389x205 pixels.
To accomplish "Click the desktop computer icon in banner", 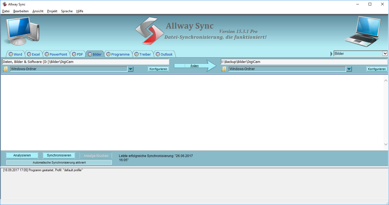I will (22, 31).
